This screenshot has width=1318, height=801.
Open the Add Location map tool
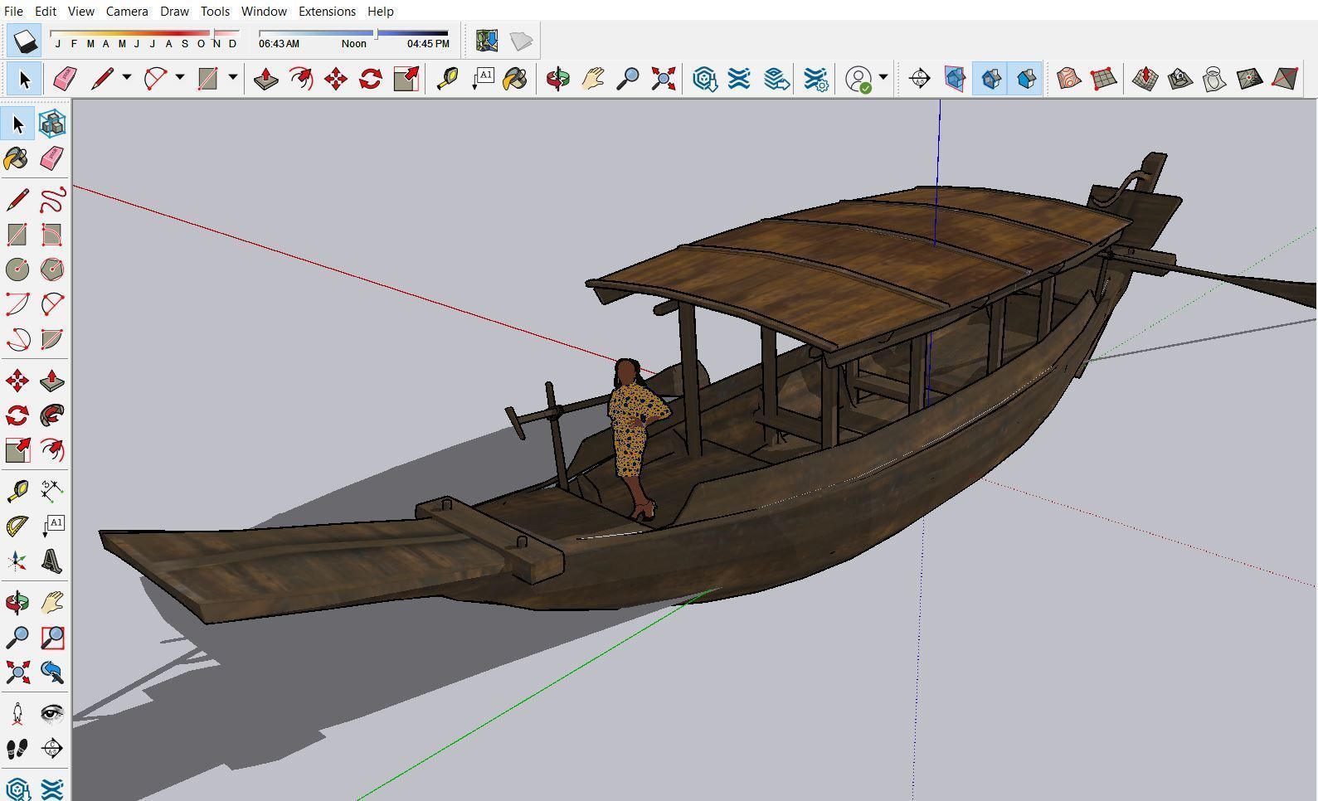(487, 41)
